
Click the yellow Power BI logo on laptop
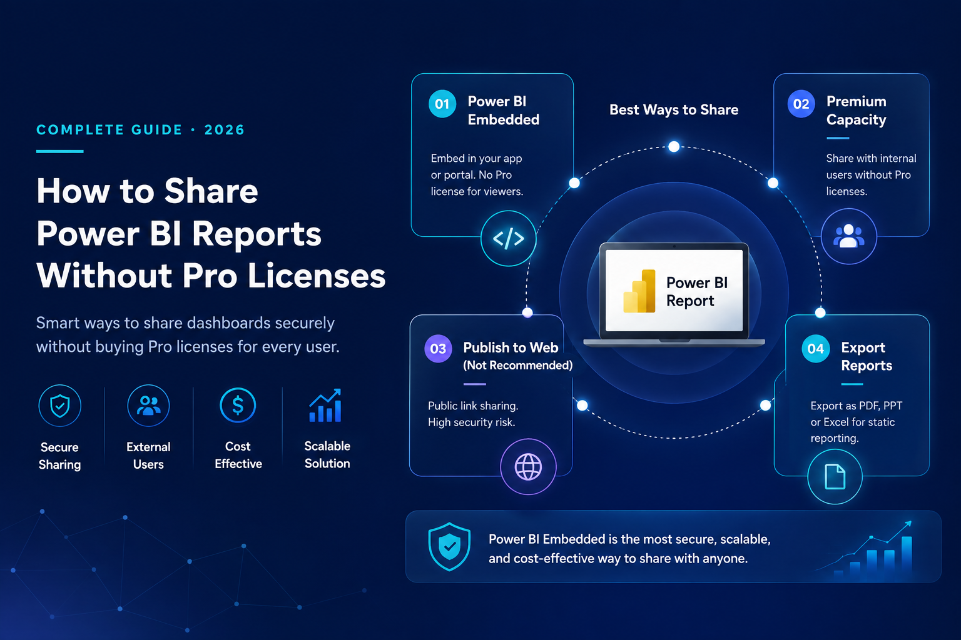[x=639, y=291]
